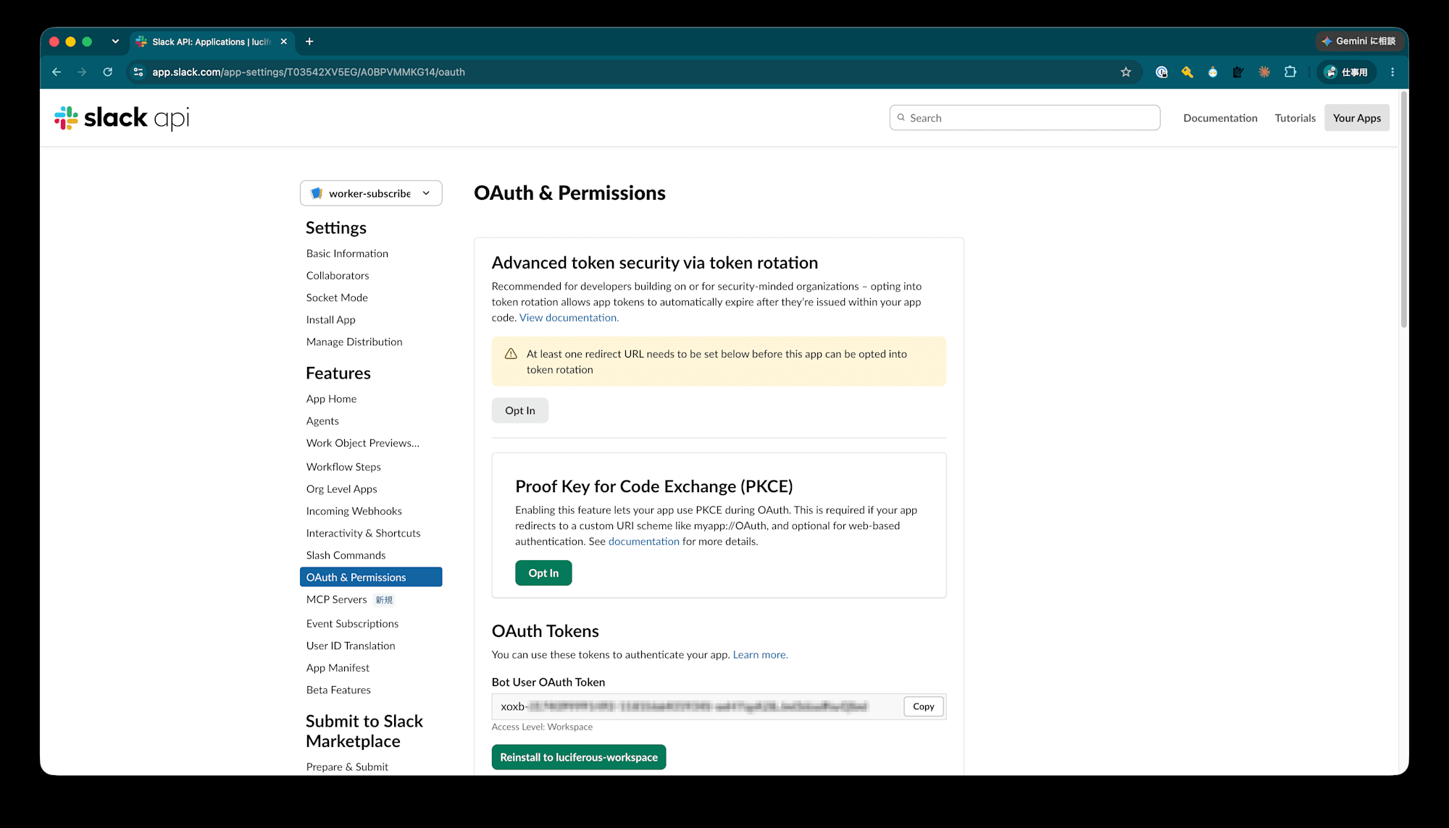This screenshot has height=828, width=1449.
Task: Click Learn more about OAuth tokens
Action: [760, 655]
